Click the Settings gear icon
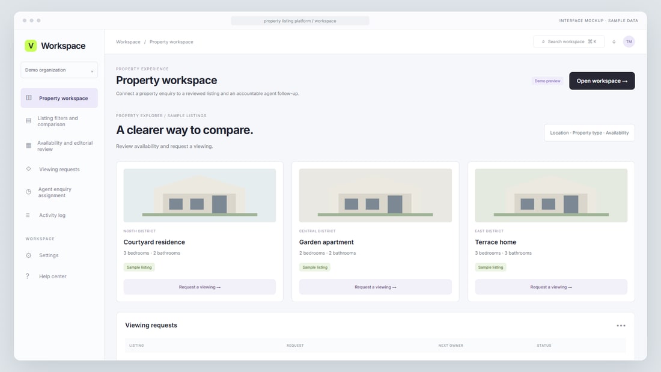 tap(29, 255)
